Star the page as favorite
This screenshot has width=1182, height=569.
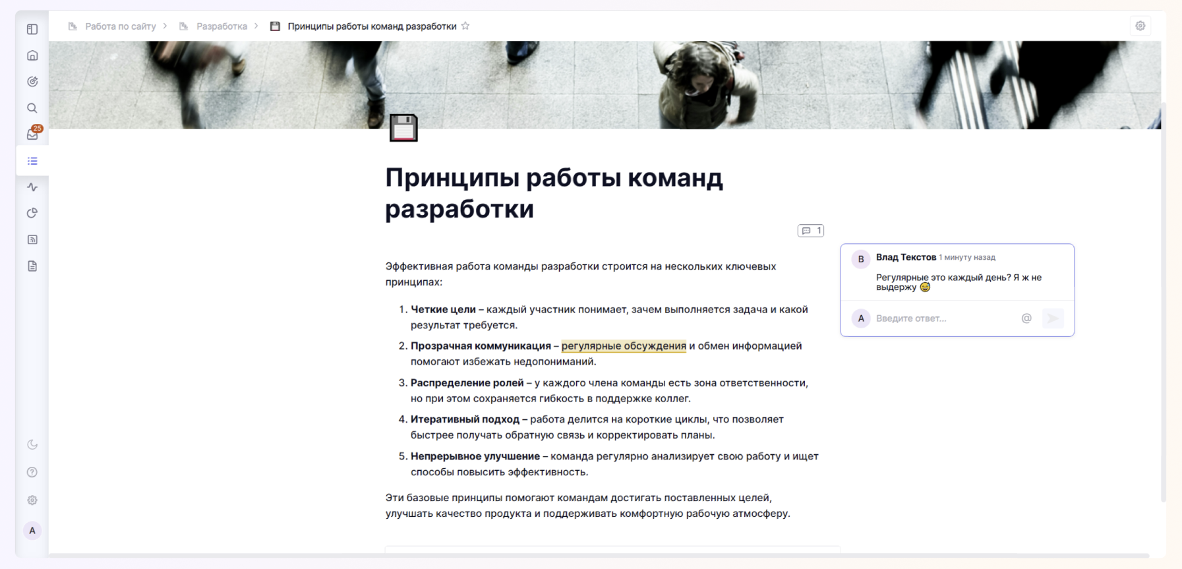(465, 26)
